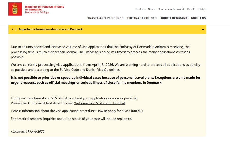This screenshot has width=230, height=142.
Task: Open the Welcome to VFS Global link
Action: click(100, 103)
